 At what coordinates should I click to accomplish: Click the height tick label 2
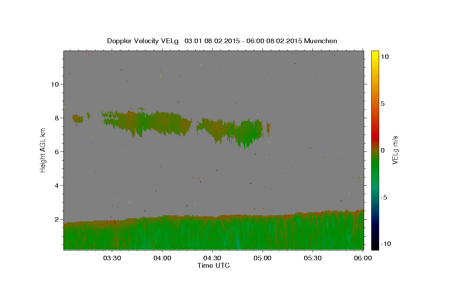(57, 219)
